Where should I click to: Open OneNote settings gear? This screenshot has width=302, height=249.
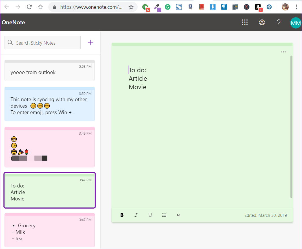click(262, 22)
